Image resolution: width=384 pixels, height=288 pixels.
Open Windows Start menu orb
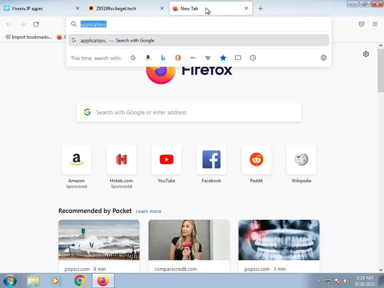10,280
